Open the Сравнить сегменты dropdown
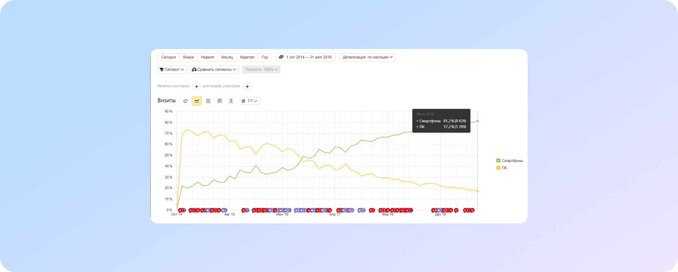Viewport: 678px width, 272px height. 215,69
